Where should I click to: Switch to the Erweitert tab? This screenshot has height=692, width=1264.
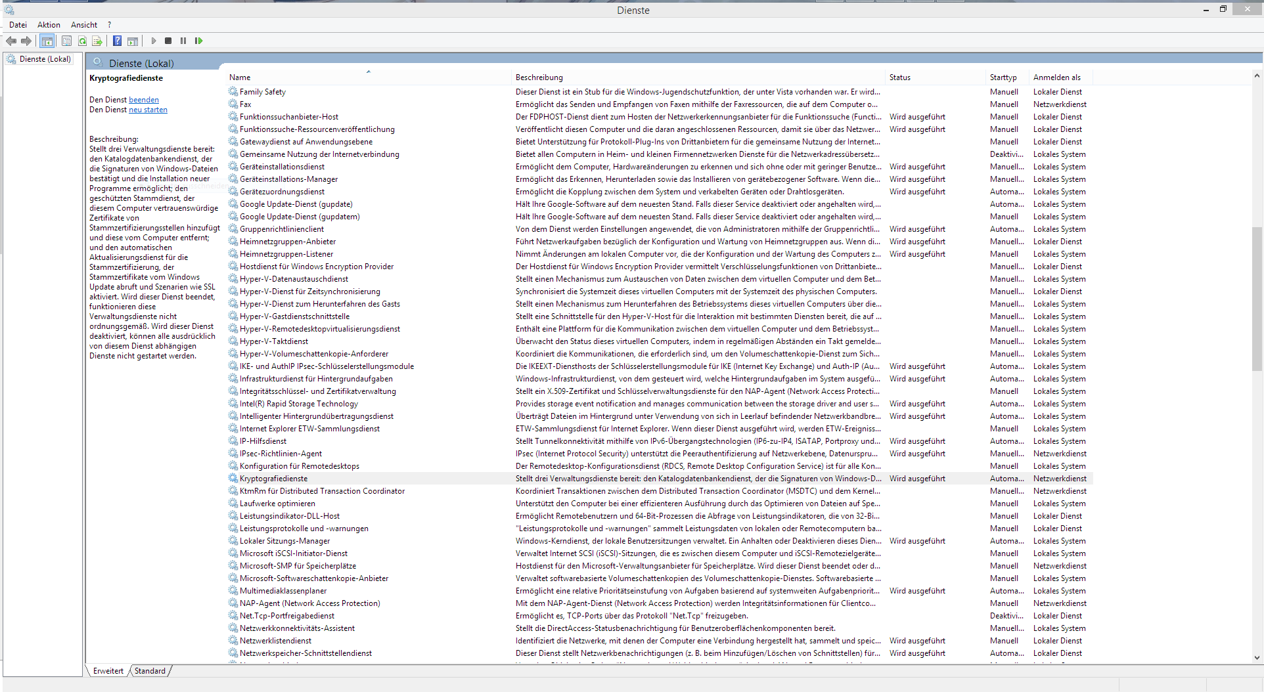(108, 671)
